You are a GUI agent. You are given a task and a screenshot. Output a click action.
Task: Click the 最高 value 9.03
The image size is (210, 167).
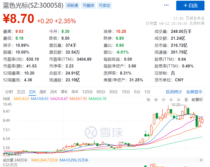[x=19, y=32]
